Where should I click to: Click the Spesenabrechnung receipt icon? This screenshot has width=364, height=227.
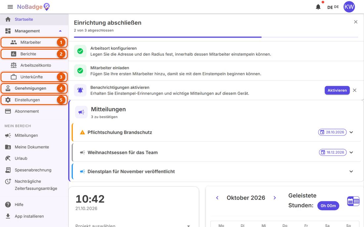point(8,170)
